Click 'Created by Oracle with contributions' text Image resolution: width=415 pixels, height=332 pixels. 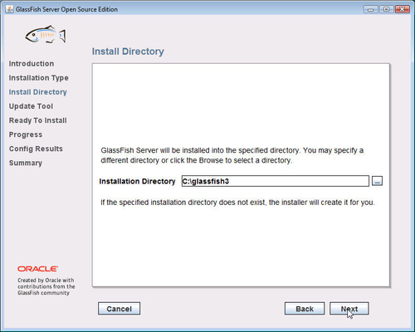click(46, 286)
